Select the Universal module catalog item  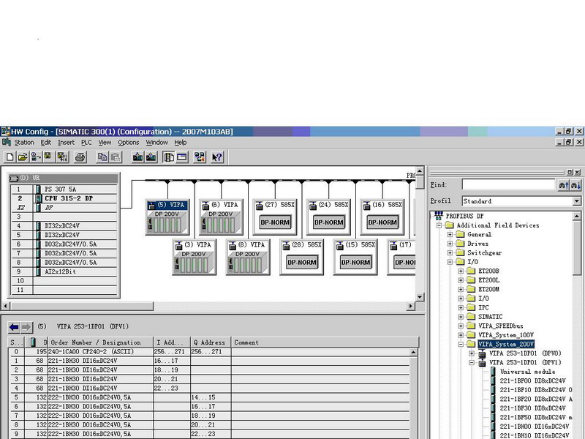tap(527, 372)
